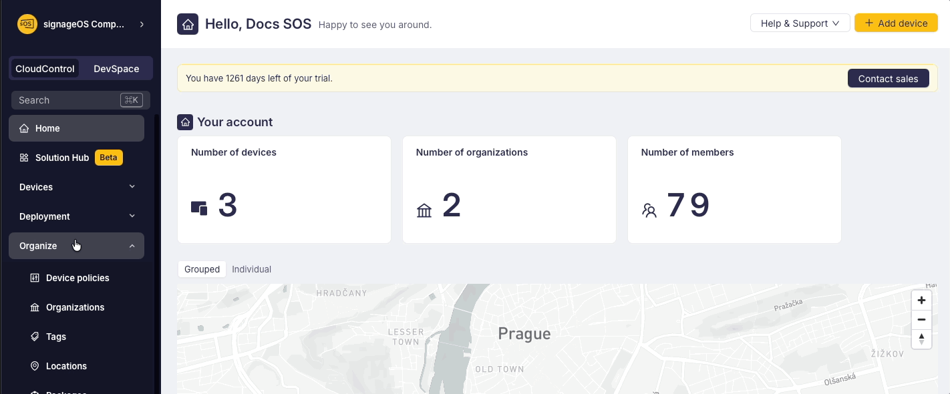Click the Add device button
The image size is (950, 394).
[x=896, y=23]
